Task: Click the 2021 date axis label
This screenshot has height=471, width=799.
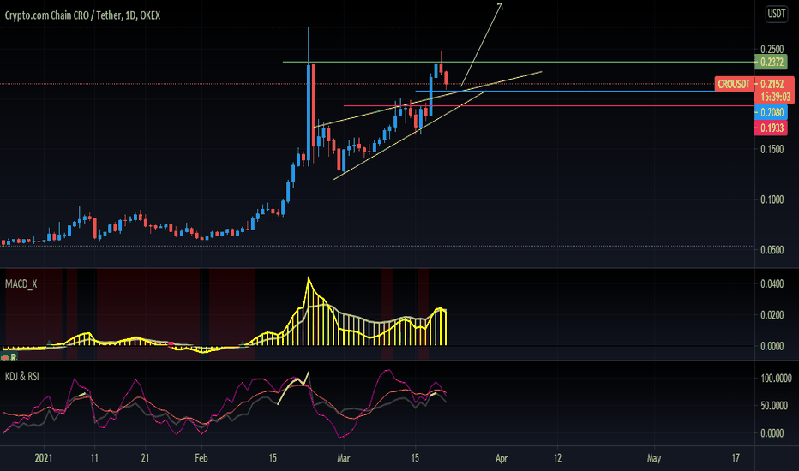Action: tap(44, 458)
